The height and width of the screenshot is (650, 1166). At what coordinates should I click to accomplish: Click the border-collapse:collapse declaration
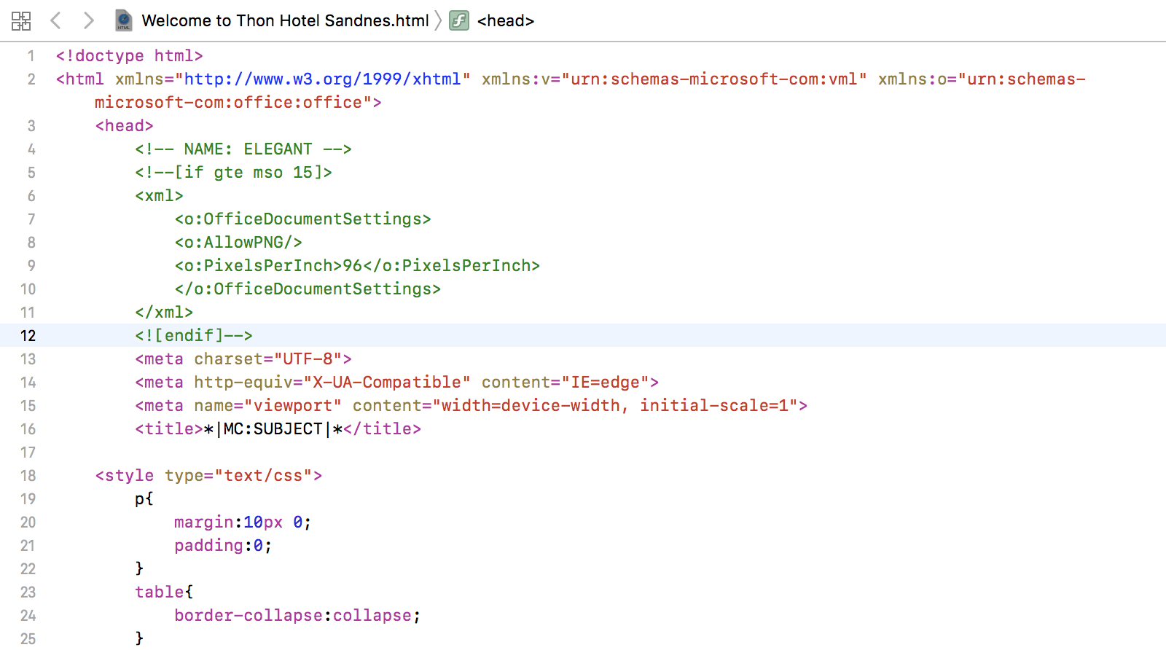(297, 616)
